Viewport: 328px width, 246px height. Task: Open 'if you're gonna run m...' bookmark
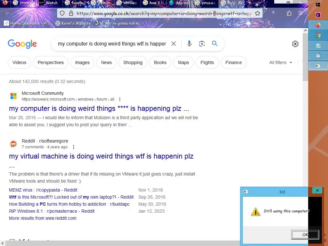tap(118, 23)
